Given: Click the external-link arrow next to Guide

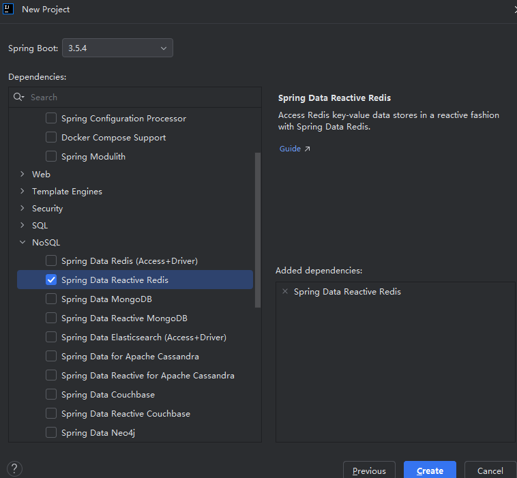Looking at the screenshot, I should pyautogui.click(x=307, y=149).
